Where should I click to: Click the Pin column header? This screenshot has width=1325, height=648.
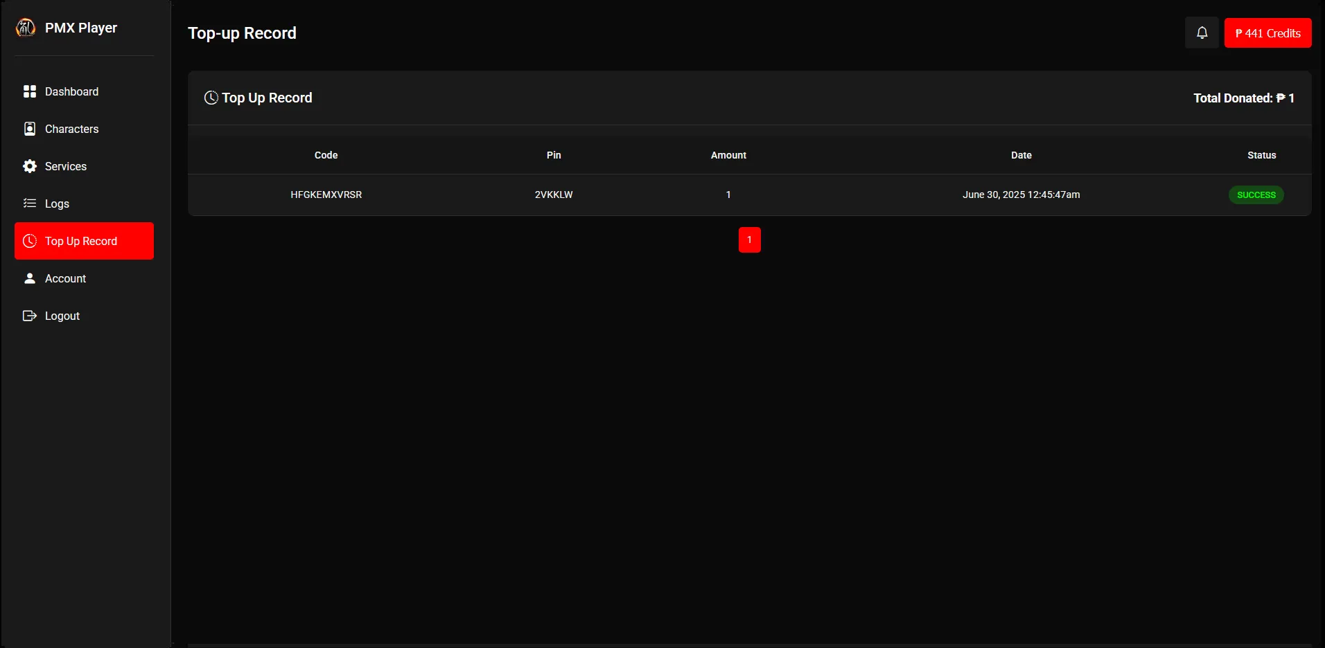pyautogui.click(x=554, y=155)
